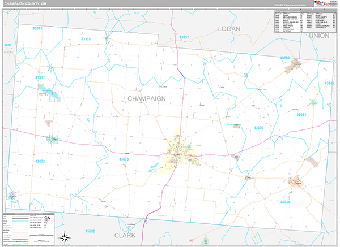Select ZIP code label 45365

(x=8, y=45)
